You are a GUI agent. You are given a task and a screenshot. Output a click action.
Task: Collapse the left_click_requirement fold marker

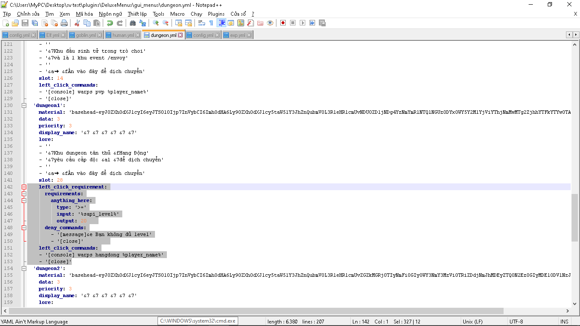click(24, 187)
